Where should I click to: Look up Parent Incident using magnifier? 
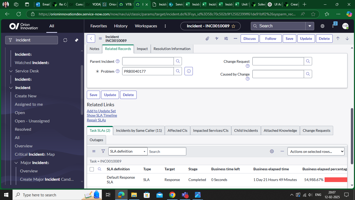pos(178,61)
